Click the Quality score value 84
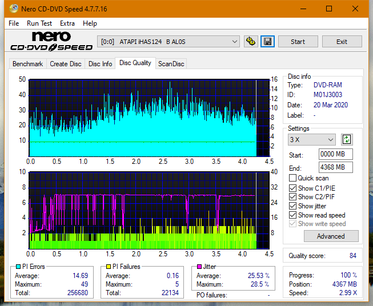Image resolution: width=373 pixels, height=306 pixels. coord(353,256)
